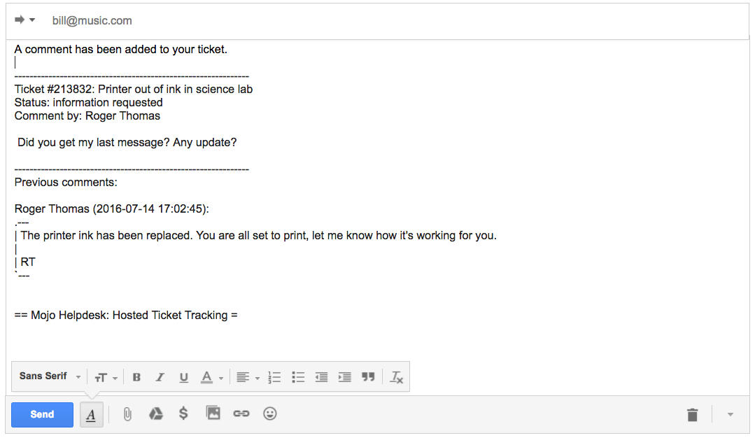Open the emoji picker
Screen dimensions: 755x438
(x=270, y=414)
